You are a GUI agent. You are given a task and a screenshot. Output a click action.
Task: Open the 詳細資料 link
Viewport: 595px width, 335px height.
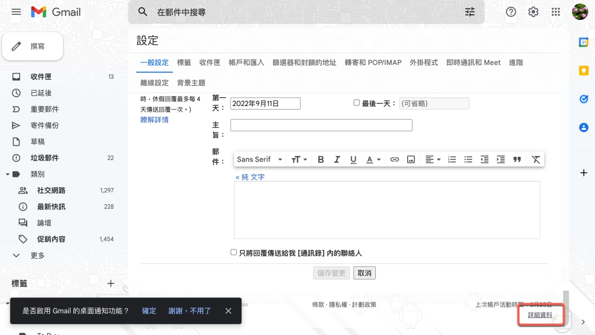[540, 315]
